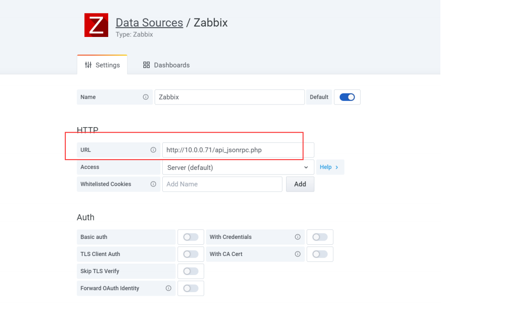Click the With Credentials info icon
The height and width of the screenshot is (311, 512).
[x=297, y=237]
